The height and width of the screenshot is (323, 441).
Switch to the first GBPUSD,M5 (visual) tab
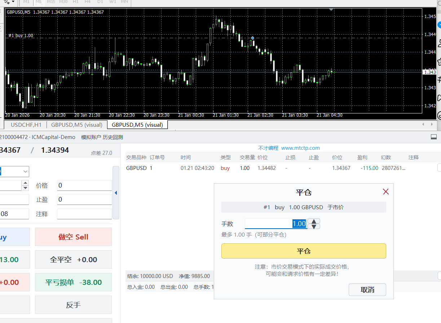click(76, 125)
